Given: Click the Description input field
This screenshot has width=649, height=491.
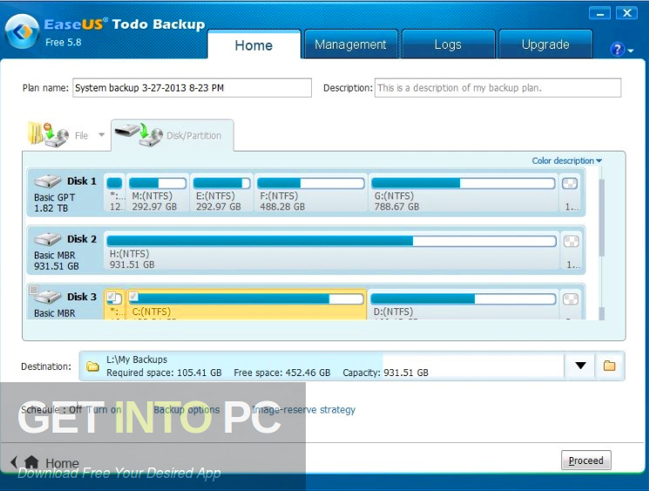Looking at the screenshot, I should [x=498, y=88].
